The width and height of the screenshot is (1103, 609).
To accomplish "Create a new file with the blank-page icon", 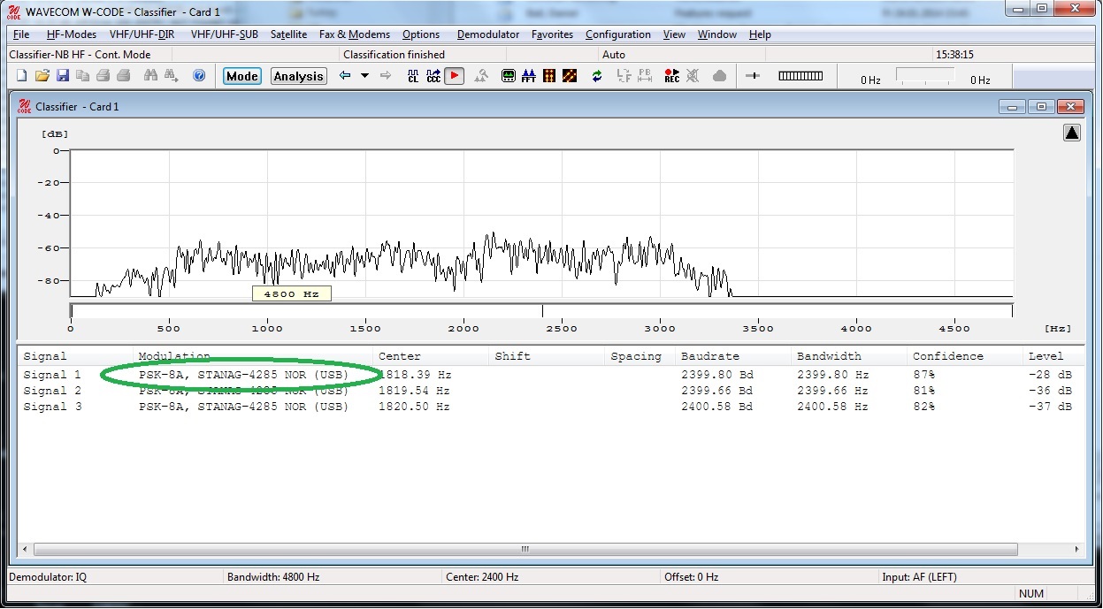I will (21, 76).
